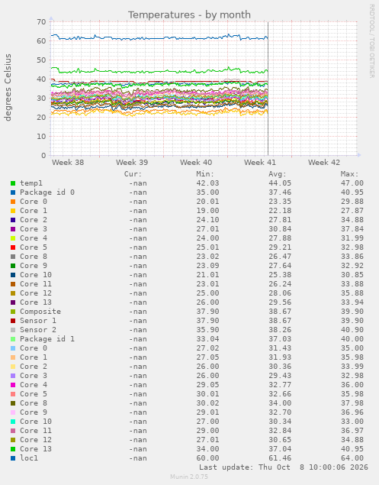Select the "-nan" current value of temp1
The height and width of the screenshot is (485, 379).
pyautogui.click(x=138, y=183)
